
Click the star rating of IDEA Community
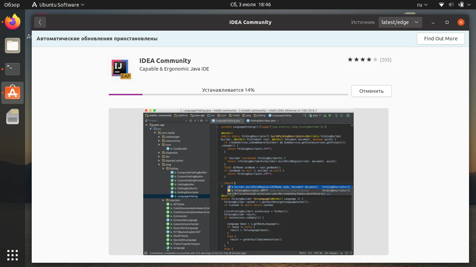(x=362, y=60)
